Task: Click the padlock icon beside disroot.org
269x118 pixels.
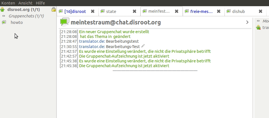Action: point(53,10)
